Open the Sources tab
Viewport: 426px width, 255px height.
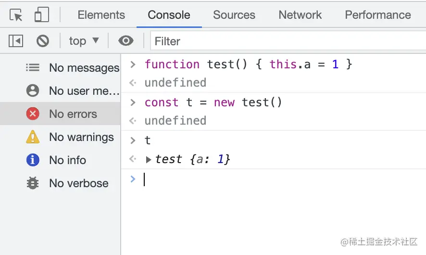click(234, 15)
